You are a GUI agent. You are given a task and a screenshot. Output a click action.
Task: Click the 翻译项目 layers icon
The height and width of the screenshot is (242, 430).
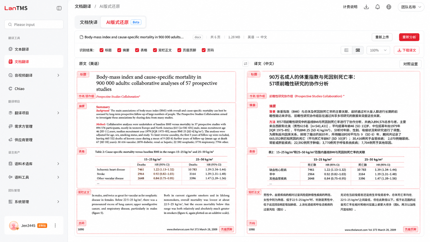pyautogui.click(x=11, y=113)
